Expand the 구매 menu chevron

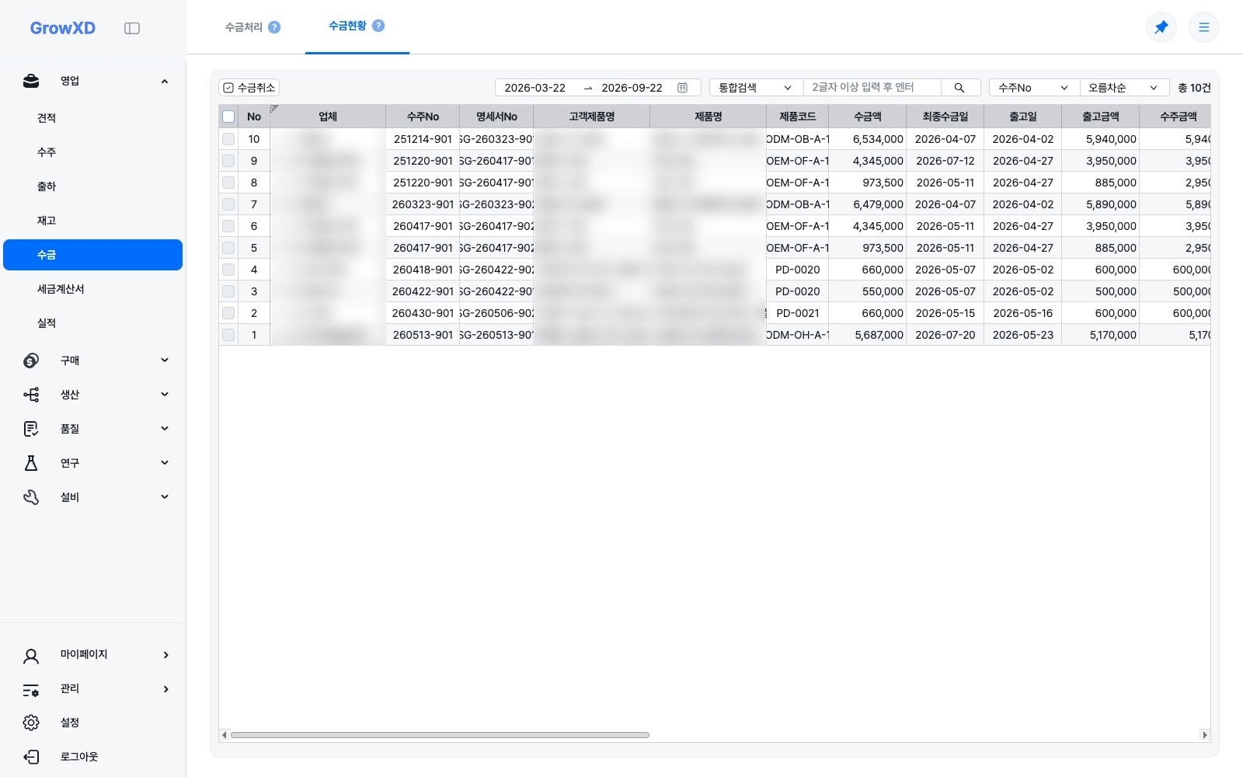pos(165,361)
